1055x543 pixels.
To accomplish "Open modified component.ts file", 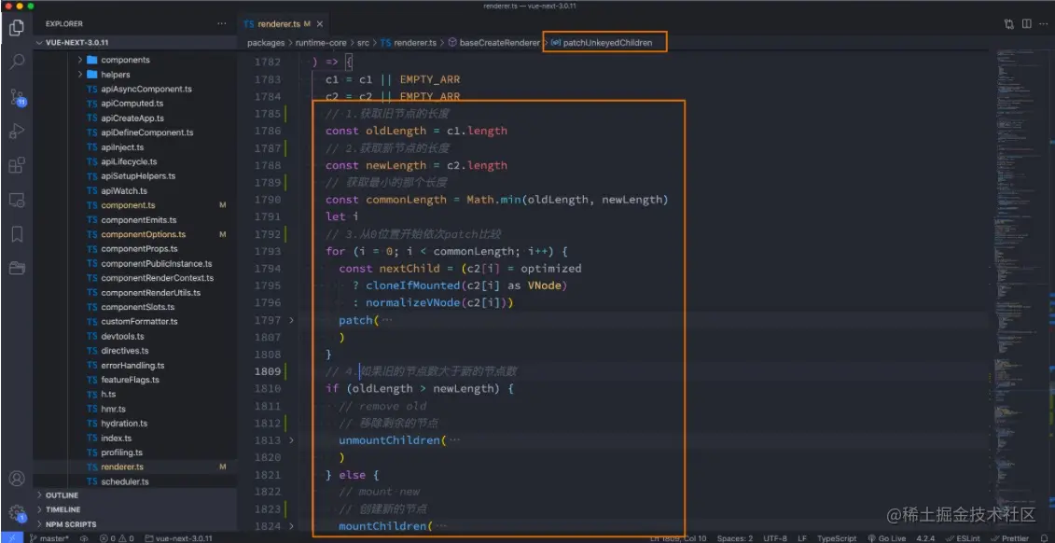I will 128,205.
